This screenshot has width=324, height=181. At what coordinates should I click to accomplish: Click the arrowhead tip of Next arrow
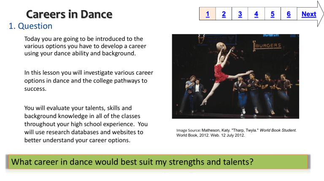click(x=321, y=14)
